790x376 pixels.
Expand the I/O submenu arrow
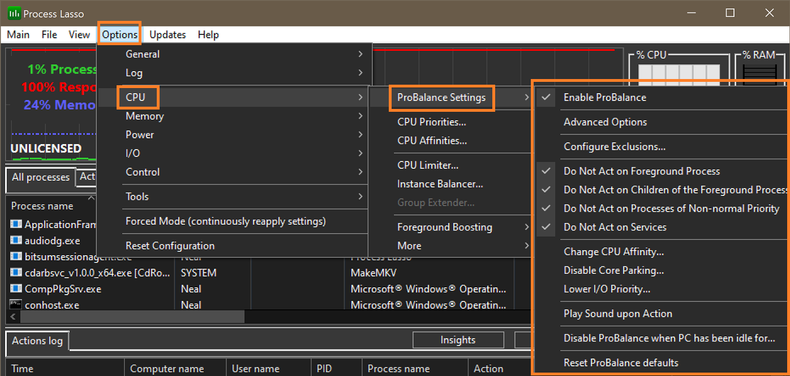(360, 154)
